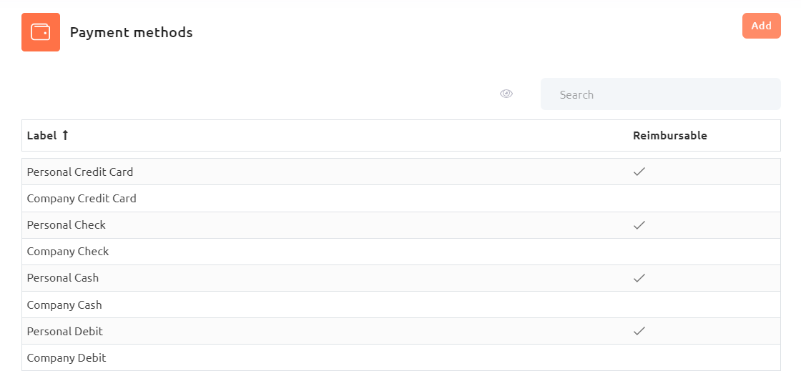Click the Payment methods page title

[x=132, y=32]
